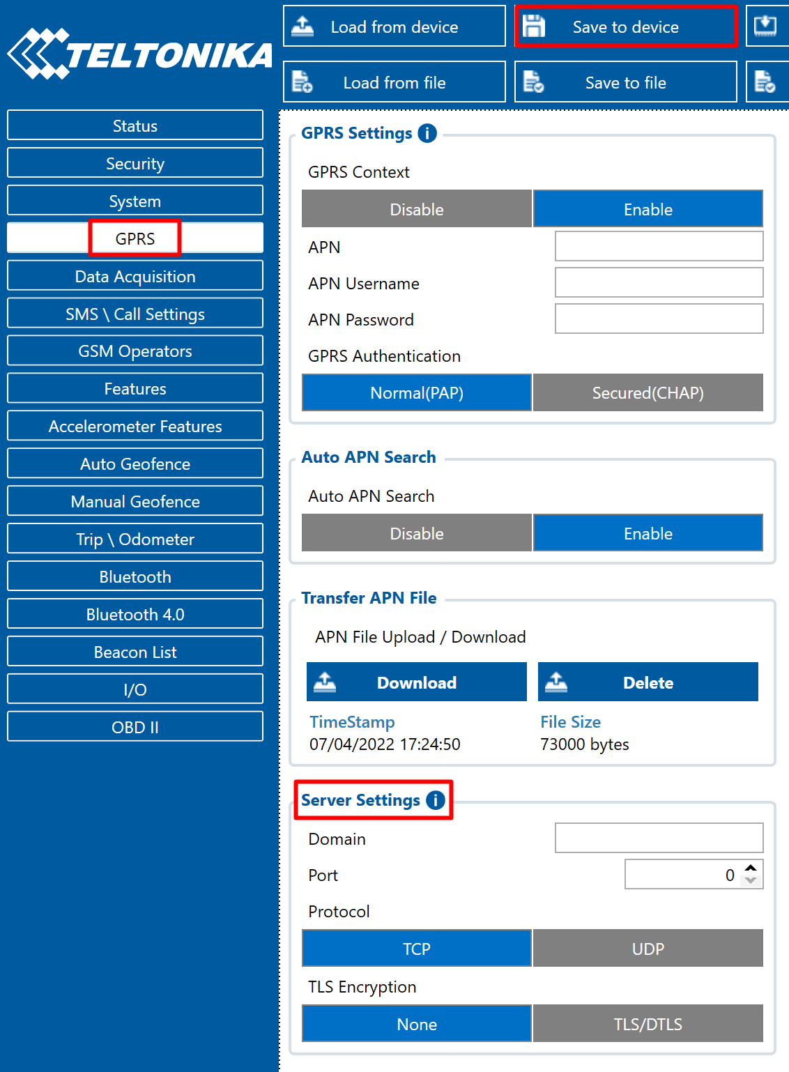The width and height of the screenshot is (789, 1072).
Task: Click the Domain input field
Action: pos(658,837)
